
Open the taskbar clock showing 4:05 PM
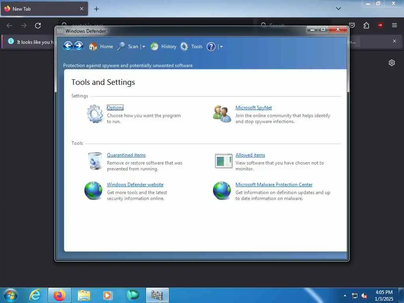(384, 296)
